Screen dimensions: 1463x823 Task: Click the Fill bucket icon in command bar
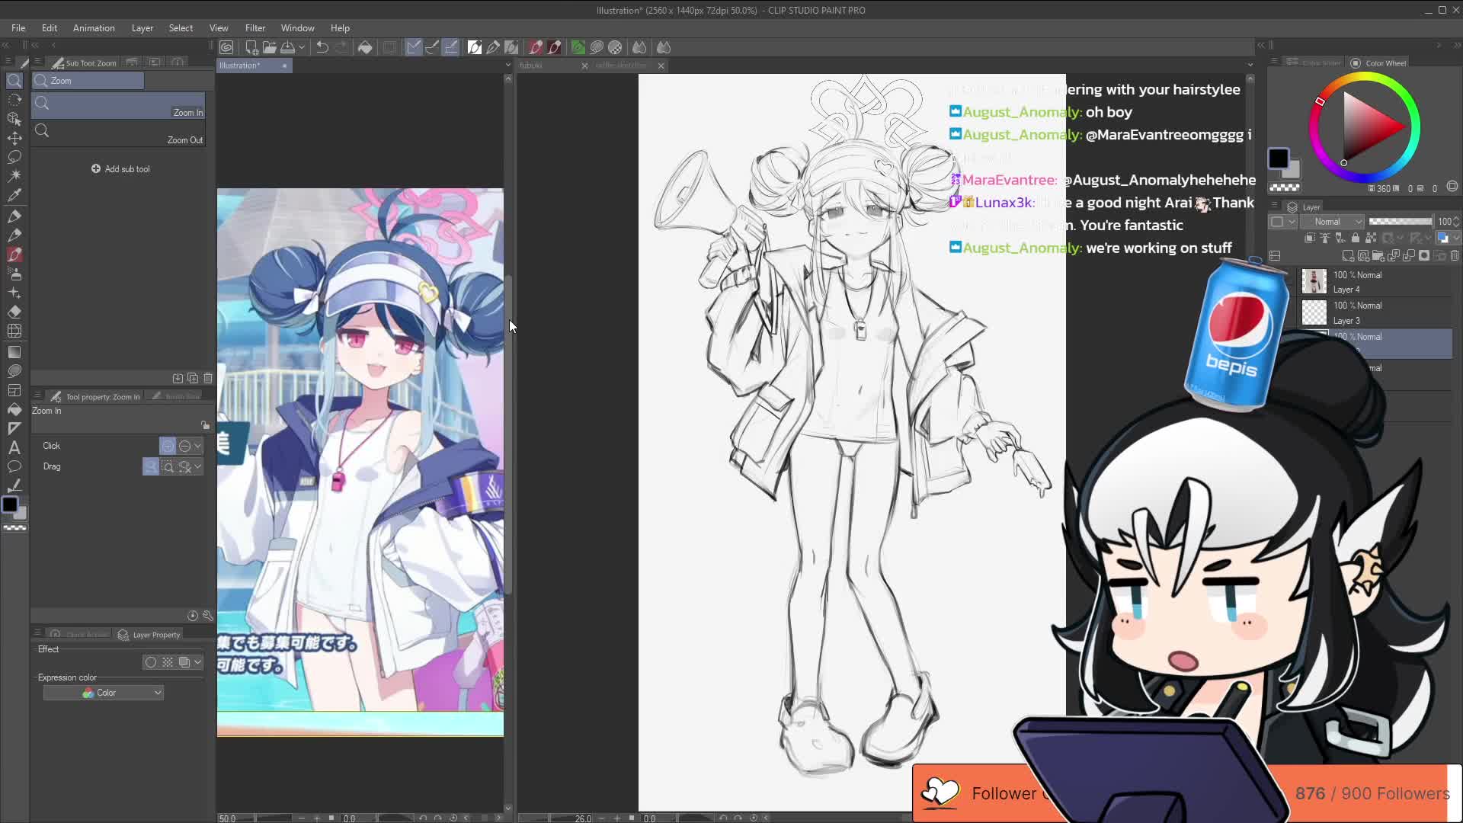(x=365, y=47)
